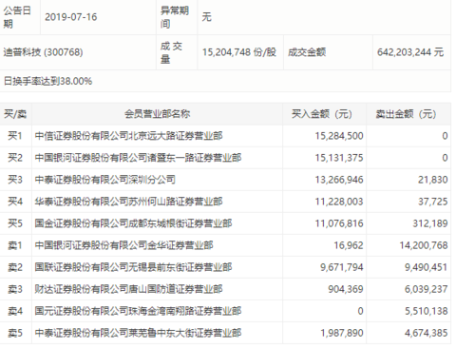The width and height of the screenshot is (456, 348).
Task: Click the 买1 rank cell
Action: [x=15, y=136]
